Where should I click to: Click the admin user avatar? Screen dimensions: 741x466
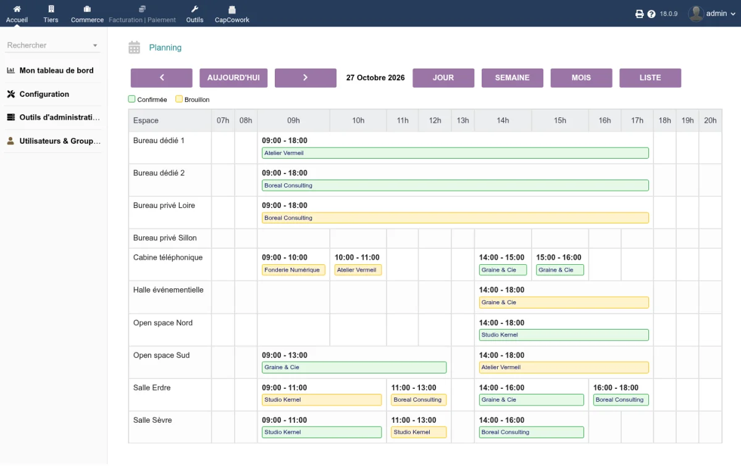pyautogui.click(x=696, y=14)
